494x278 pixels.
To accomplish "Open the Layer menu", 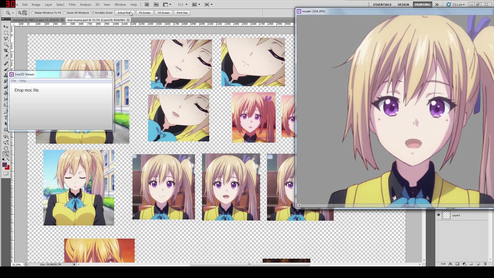I will [x=48, y=5].
